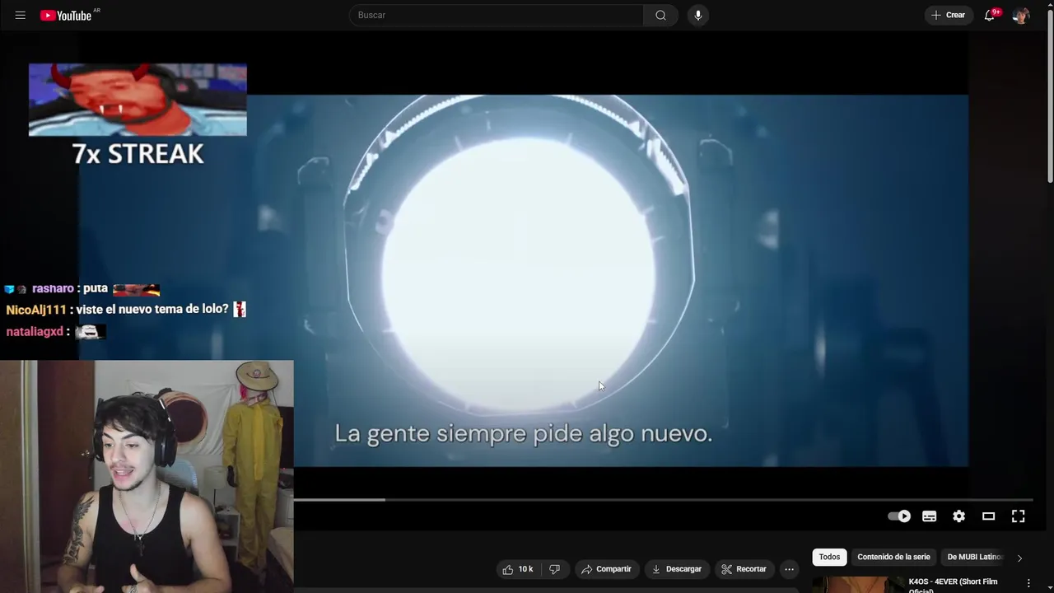Dislike the video
Screen dimensions: 1054x593
click(555, 569)
